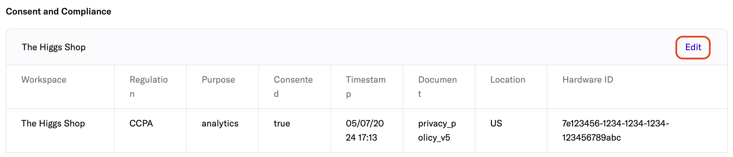Click the Edit link
The width and height of the screenshot is (733, 157).
click(693, 47)
